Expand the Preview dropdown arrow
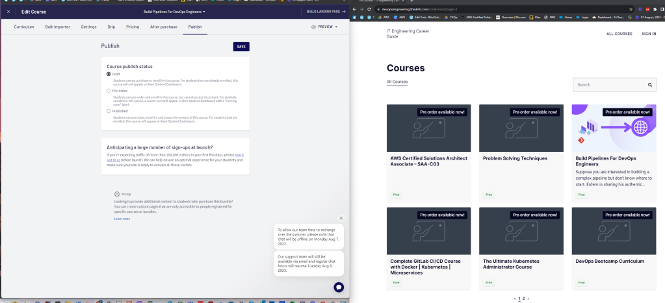 coord(336,27)
